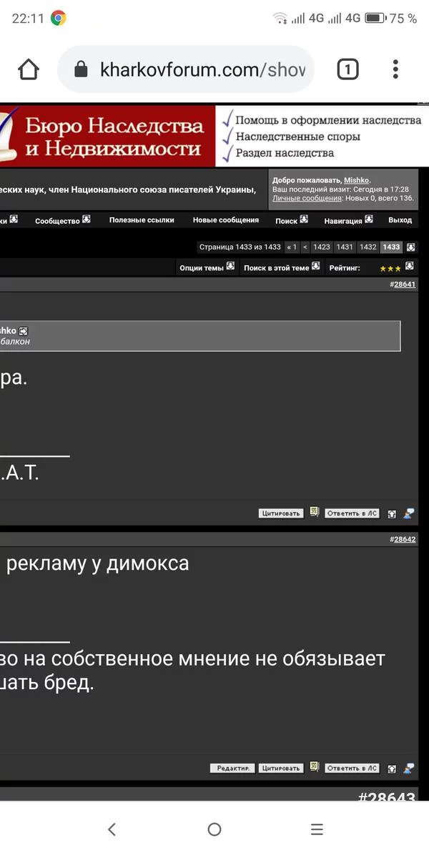Screen dimensions: 429x858
Task: Open post permalink #28643
Action: click(x=386, y=796)
